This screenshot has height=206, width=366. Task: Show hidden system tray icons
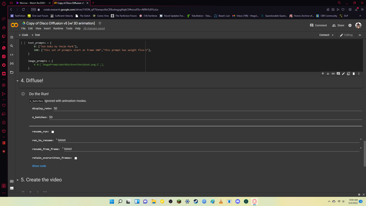pos(329,201)
